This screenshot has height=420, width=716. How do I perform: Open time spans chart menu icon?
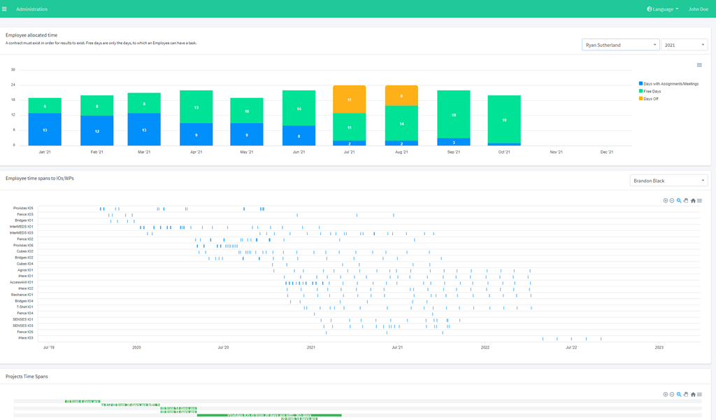(699, 201)
